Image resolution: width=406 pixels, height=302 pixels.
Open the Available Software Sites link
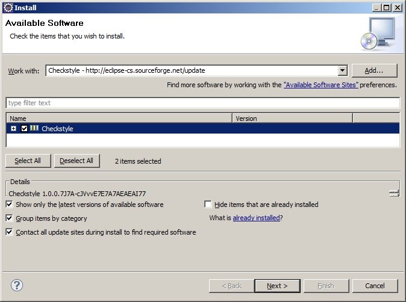(x=320, y=85)
